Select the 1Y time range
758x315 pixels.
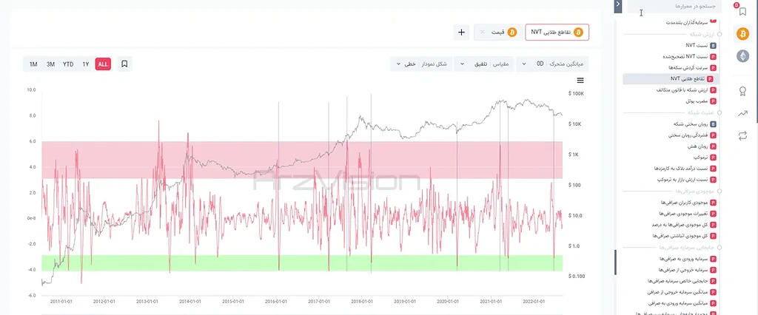[86, 64]
